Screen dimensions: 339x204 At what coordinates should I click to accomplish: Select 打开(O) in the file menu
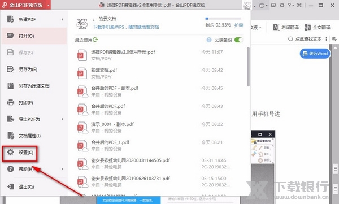coord(34,36)
